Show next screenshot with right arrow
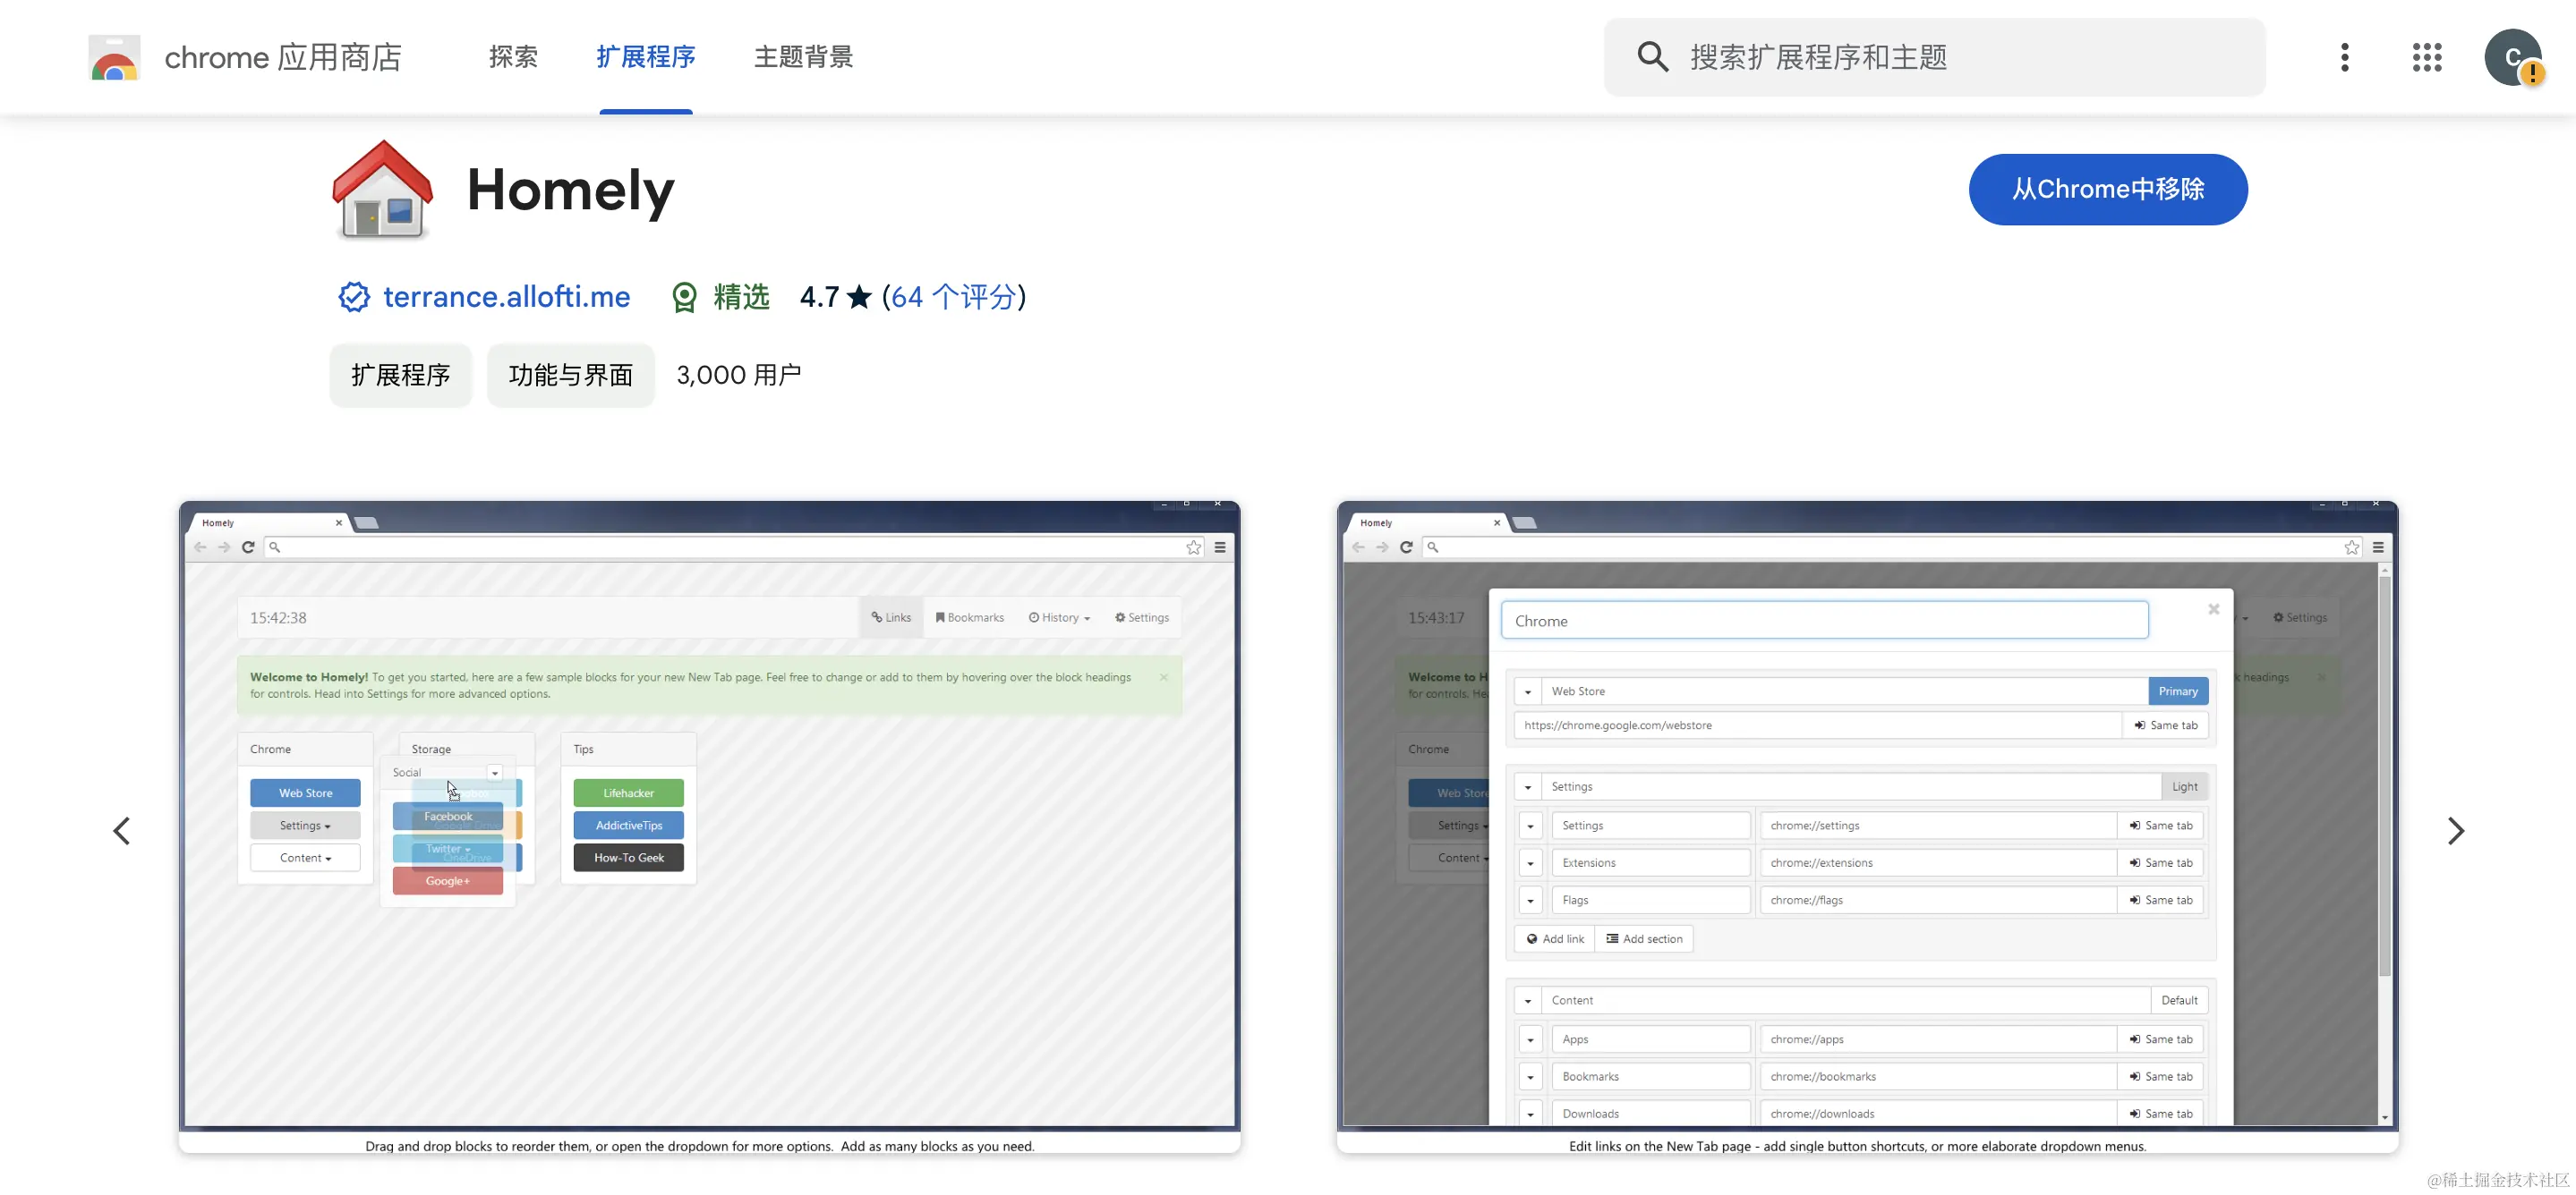Viewport: 2576px width, 1195px height. (2455, 830)
